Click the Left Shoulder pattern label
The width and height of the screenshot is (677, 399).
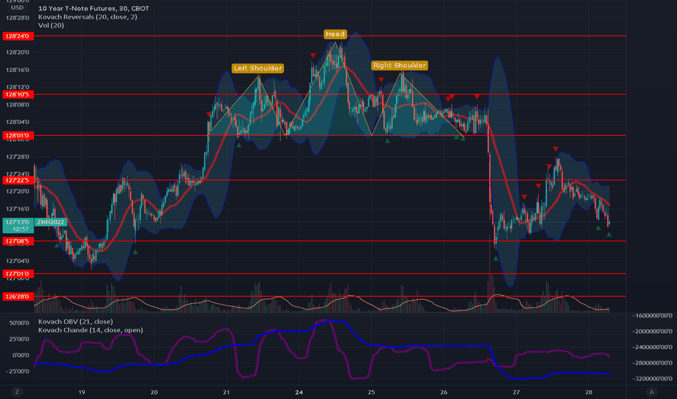258,68
